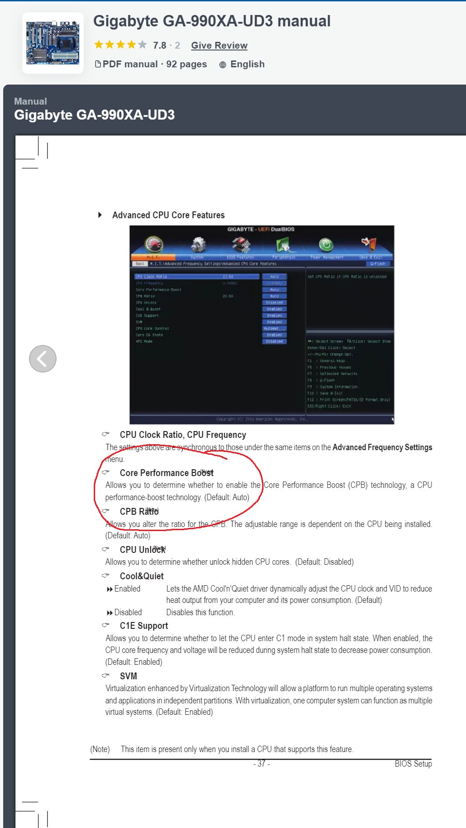Click the CPU Clock Ratio, CPU Frequency heading
The width and height of the screenshot is (466, 828).
pyautogui.click(x=183, y=435)
